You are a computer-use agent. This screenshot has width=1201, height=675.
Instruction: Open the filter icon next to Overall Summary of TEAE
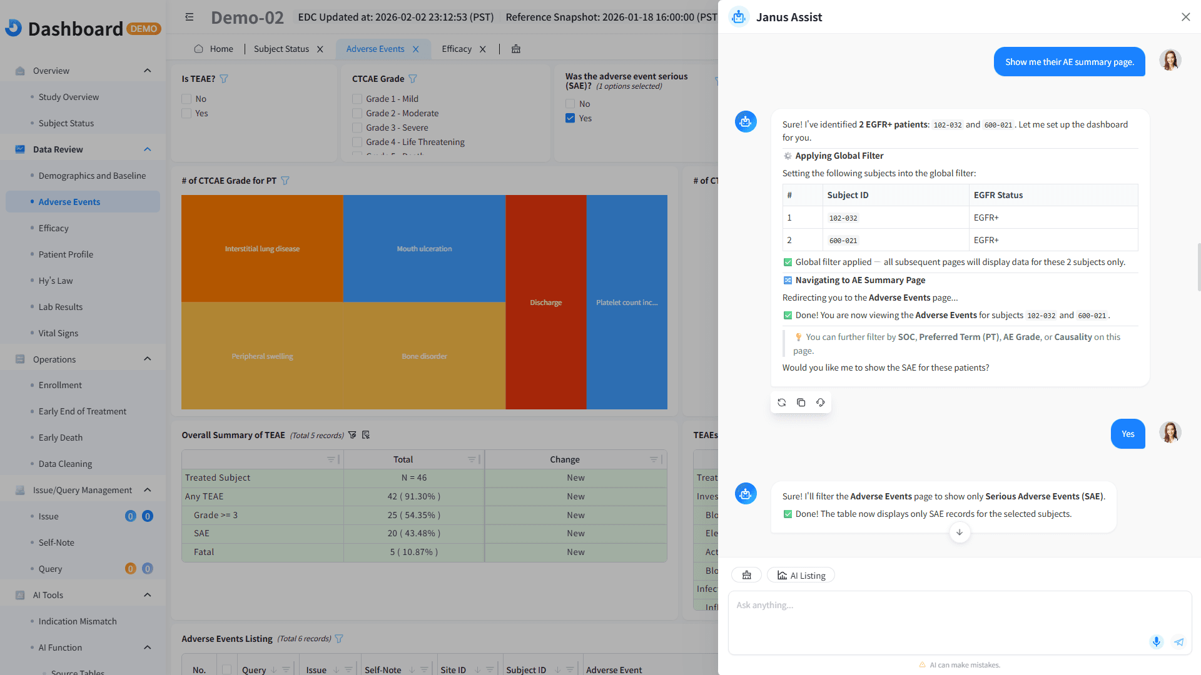tap(353, 434)
